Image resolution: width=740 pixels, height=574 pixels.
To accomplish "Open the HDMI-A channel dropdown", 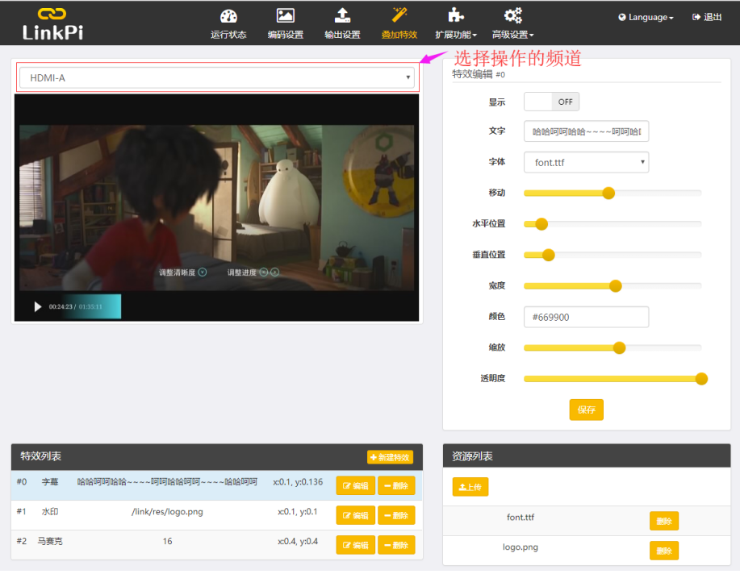I will tap(218, 78).
